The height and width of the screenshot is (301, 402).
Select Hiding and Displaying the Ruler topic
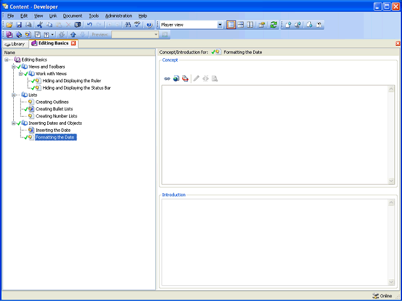[72, 81]
